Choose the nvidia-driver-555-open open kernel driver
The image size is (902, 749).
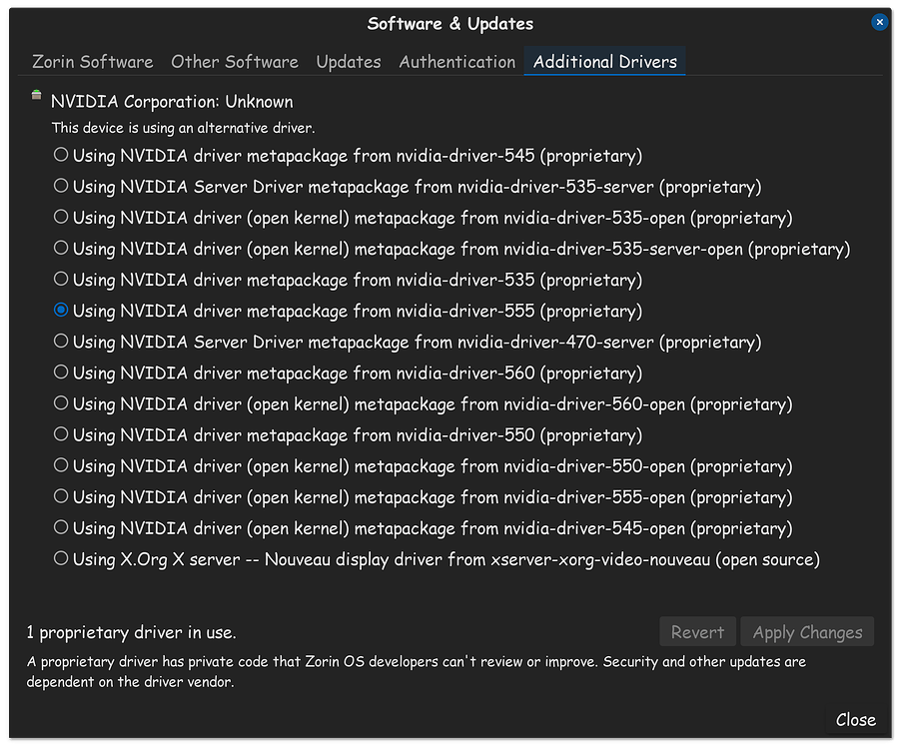pyautogui.click(x=61, y=496)
